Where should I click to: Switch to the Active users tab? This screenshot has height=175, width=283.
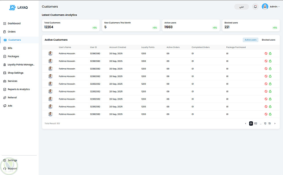point(250,40)
